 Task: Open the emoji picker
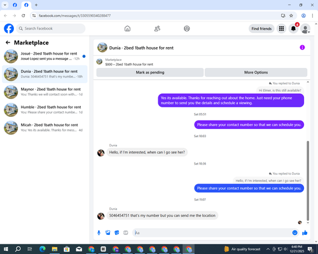click(x=294, y=233)
